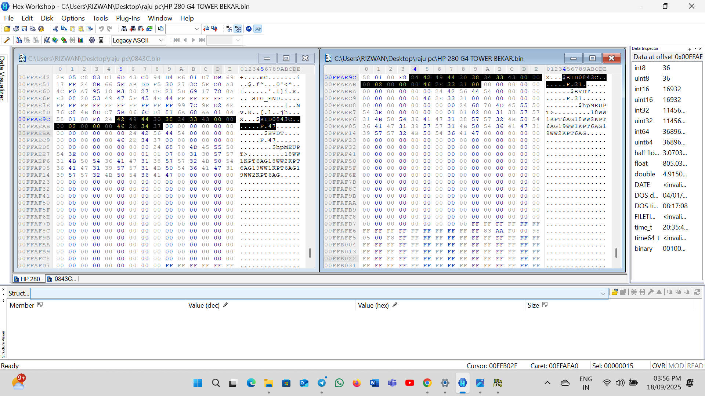Open the Edit menu
The image size is (705, 396).
coord(27,18)
